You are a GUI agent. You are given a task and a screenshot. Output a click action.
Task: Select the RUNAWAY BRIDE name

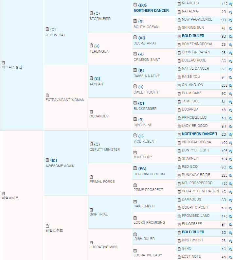point(196,175)
